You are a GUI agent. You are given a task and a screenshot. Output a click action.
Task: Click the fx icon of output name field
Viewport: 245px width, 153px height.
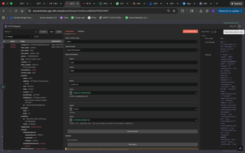coord(71,109)
